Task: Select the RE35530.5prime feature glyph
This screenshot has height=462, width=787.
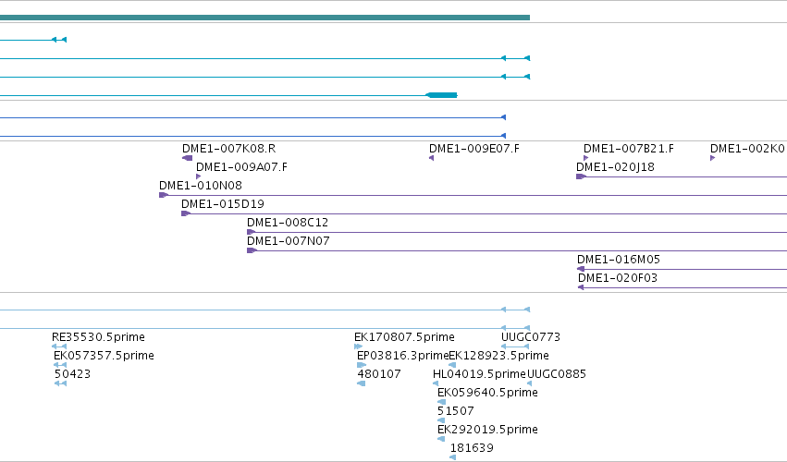Action: [59, 346]
